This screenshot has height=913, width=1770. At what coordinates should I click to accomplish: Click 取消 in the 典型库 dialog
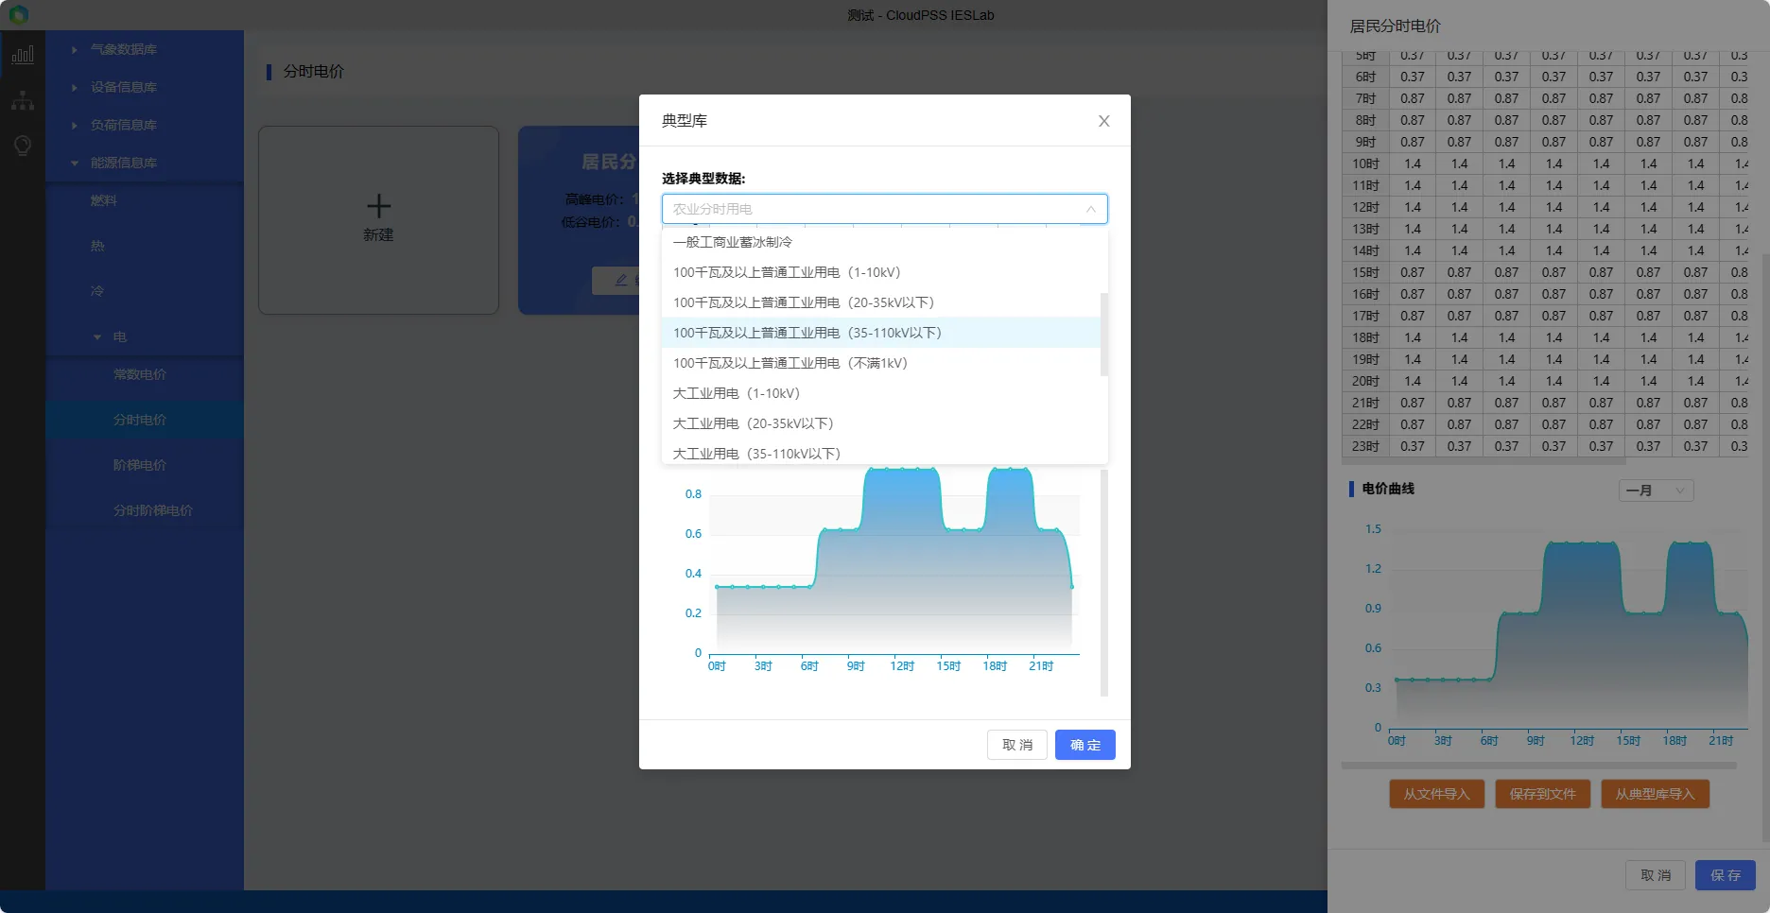pos(1017,745)
